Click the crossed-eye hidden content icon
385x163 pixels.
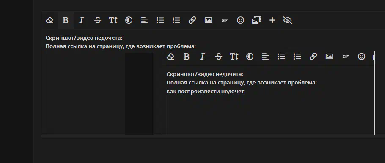click(x=288, y=20)
